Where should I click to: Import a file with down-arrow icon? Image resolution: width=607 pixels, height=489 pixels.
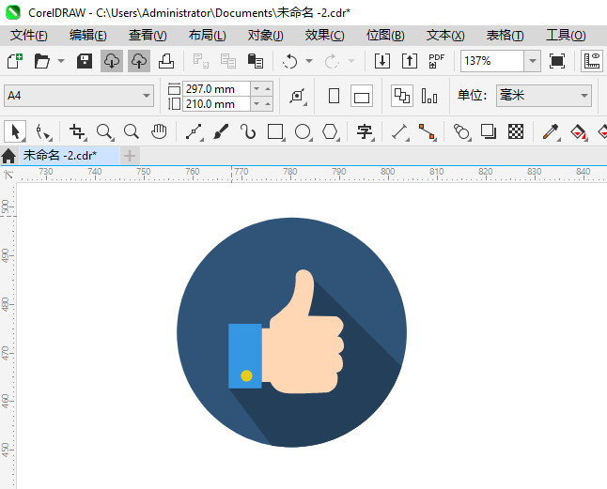coord(382,61)
